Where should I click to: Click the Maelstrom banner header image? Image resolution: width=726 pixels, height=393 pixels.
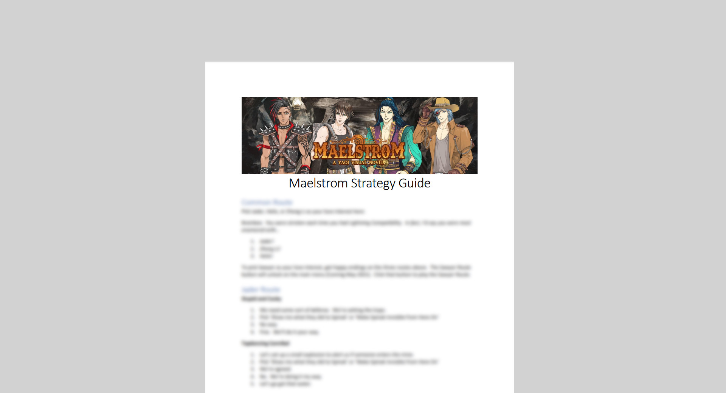(x=359, y=135)
